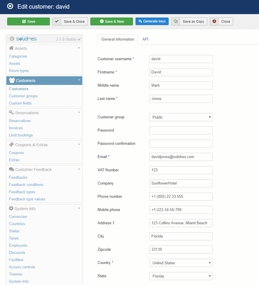The image size is (259, 285).
Task: Click the green Save button
Action: pos(28,21)
